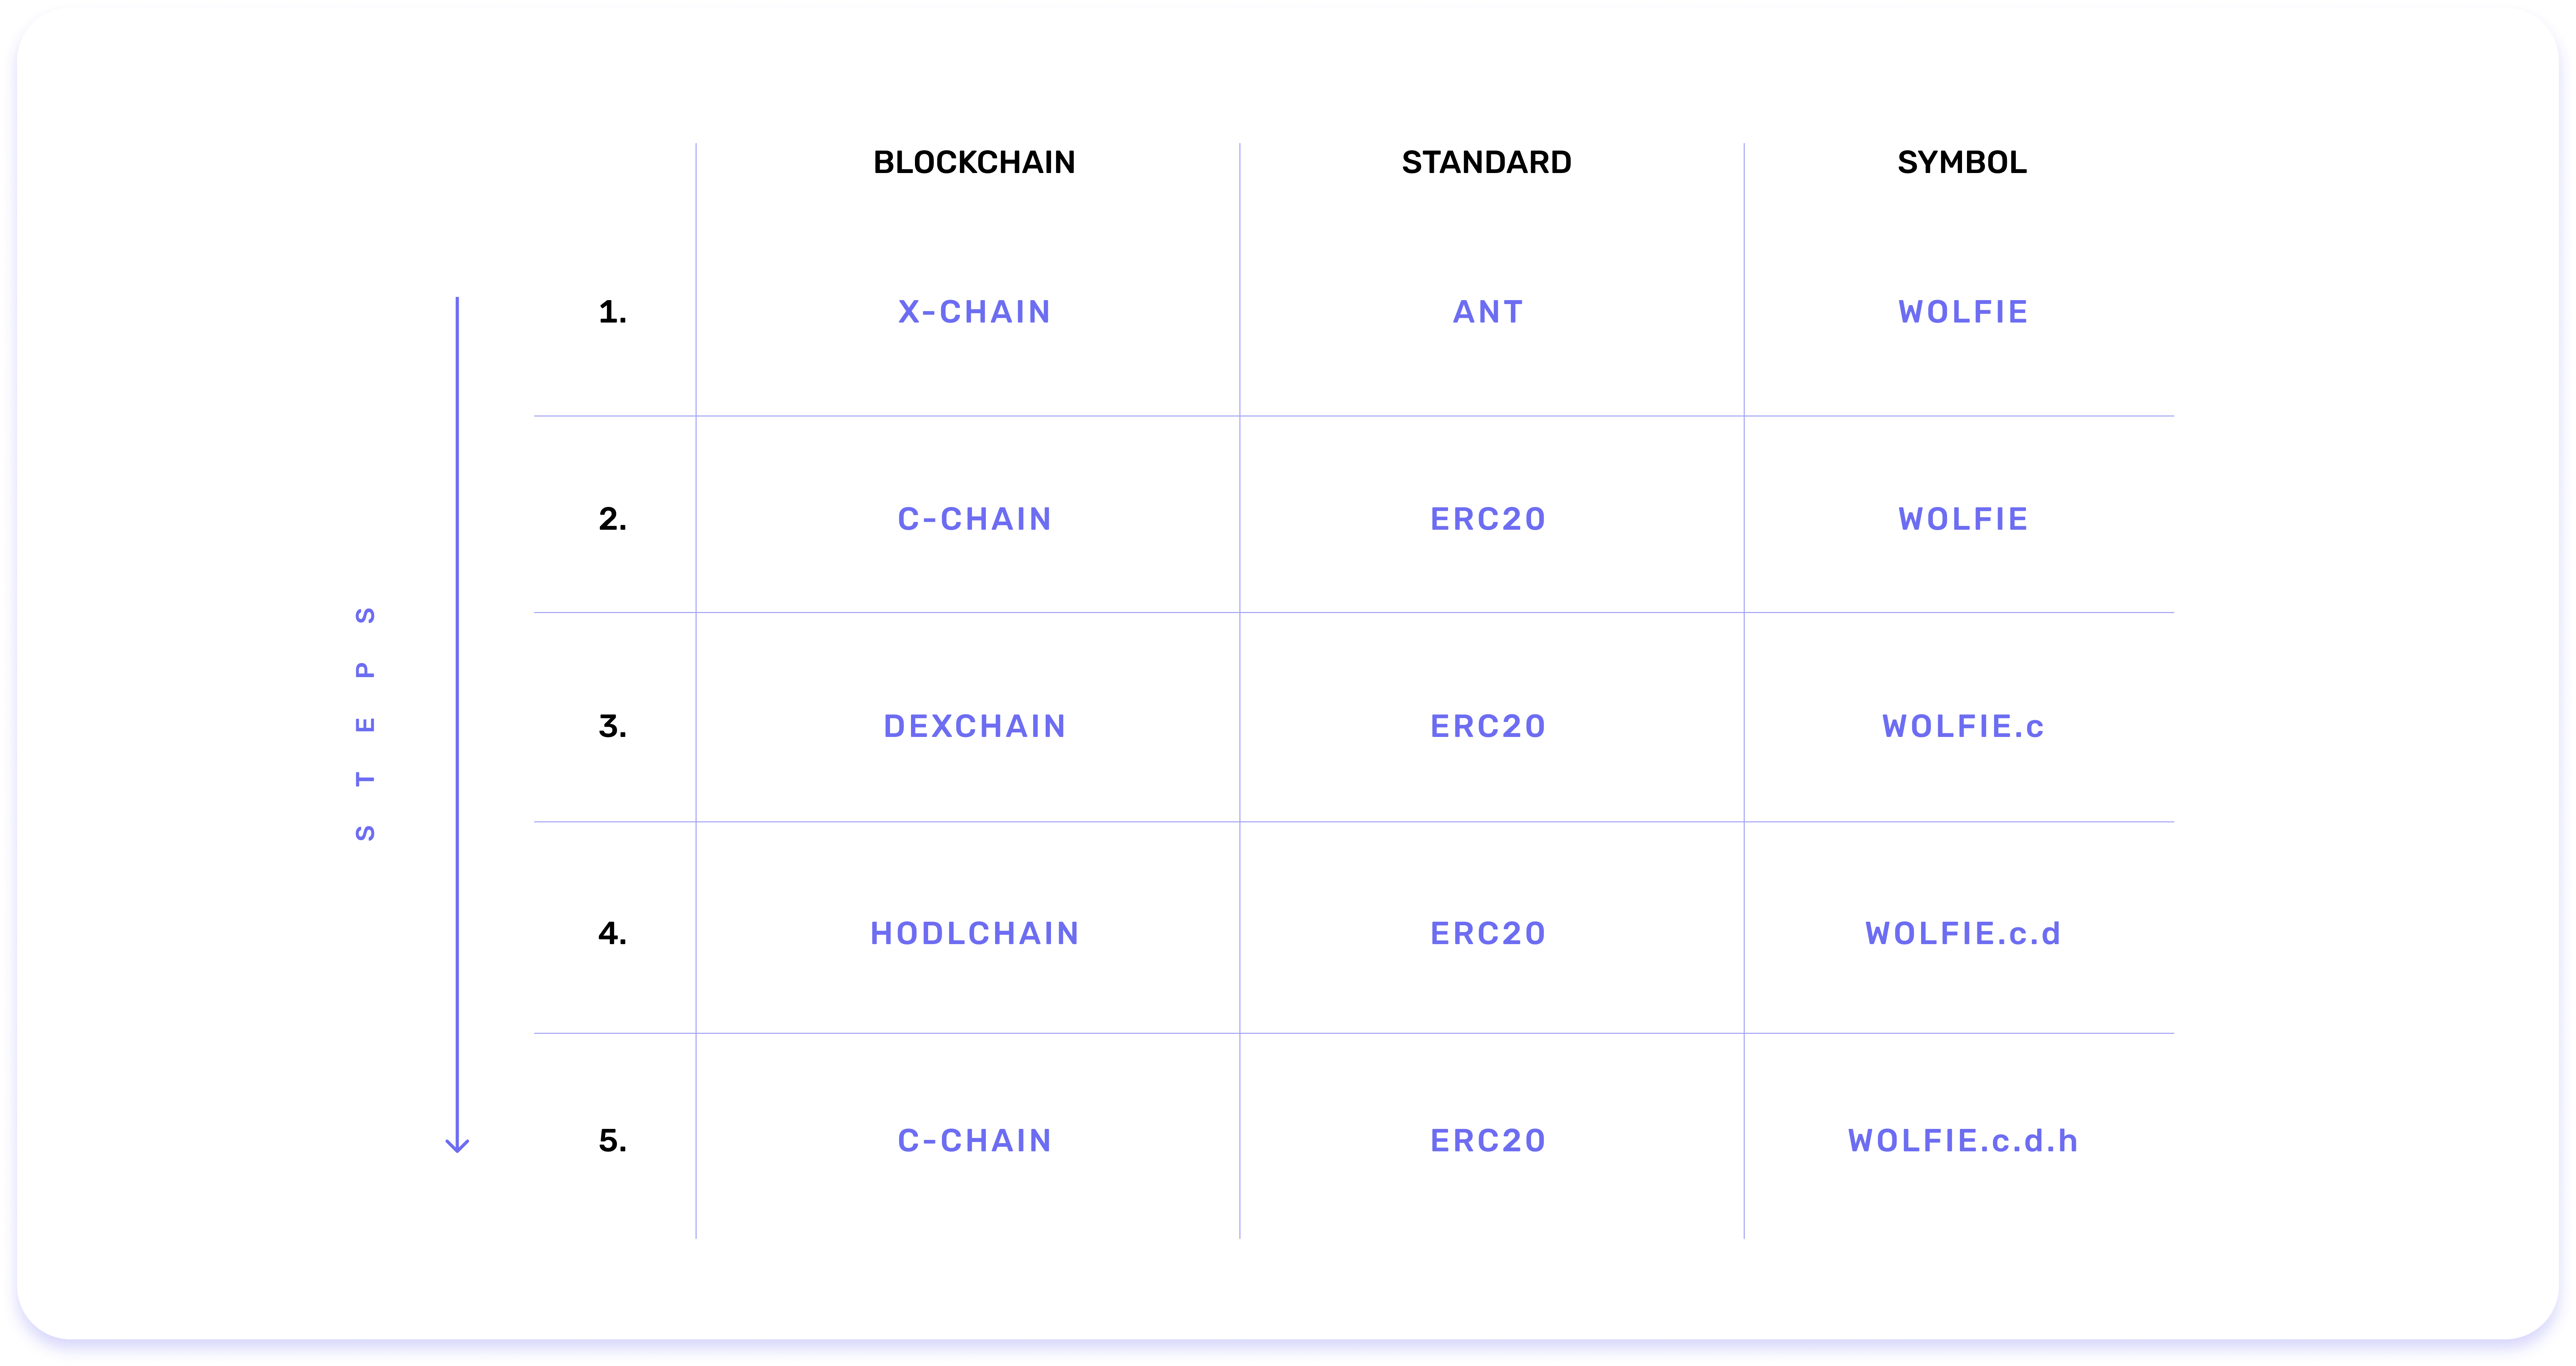This screenshot has width=2576, height=1366.
Task: Select the STANDARD column header
Action: click(1486, 162)
